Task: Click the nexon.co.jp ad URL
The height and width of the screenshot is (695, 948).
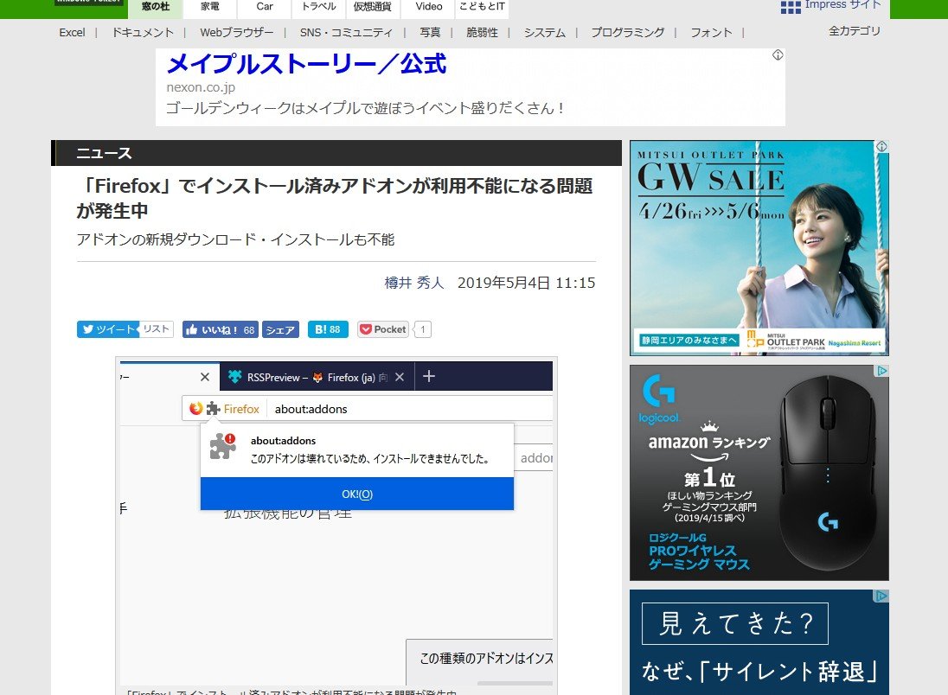Action: pos(201,87)
